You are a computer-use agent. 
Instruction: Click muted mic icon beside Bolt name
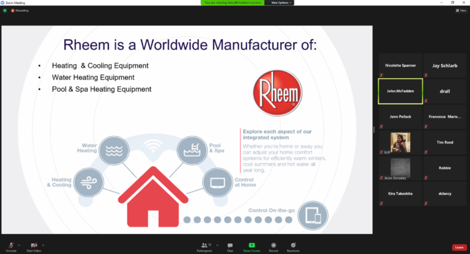382,152
